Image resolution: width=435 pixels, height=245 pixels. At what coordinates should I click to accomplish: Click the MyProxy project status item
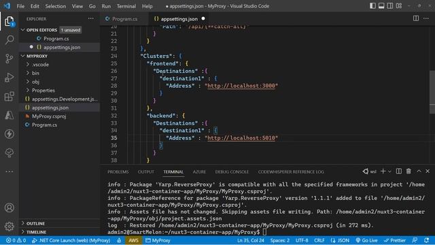(x=158, y=240)
